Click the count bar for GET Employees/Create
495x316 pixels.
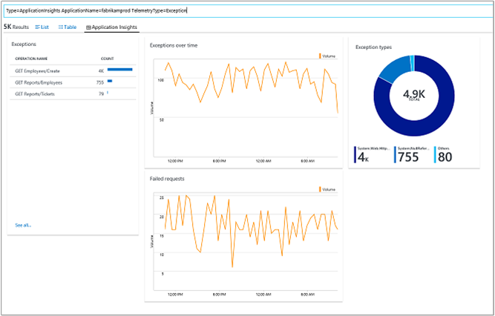[119, 70]
